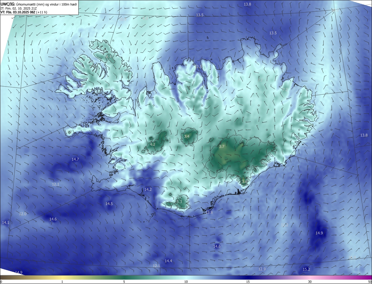Click the 5.3 value on the southern glacier
Image resolution: width=372 pixels, height=284 pixels.
coord(179,202)
